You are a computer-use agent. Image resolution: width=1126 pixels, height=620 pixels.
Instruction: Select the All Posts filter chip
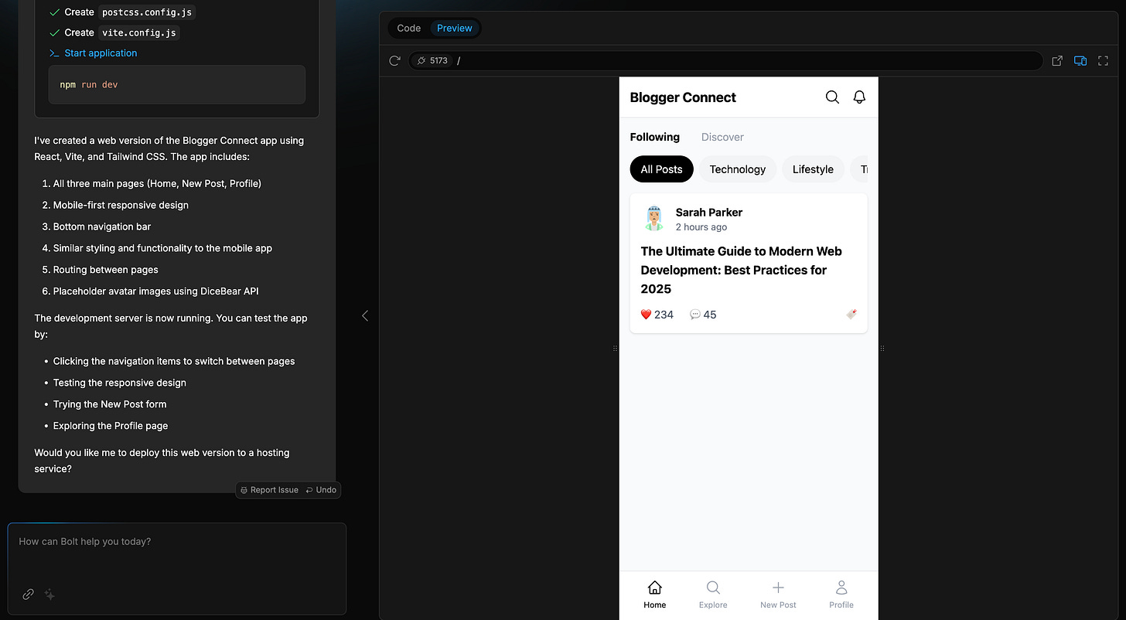[x=662, y=169]
